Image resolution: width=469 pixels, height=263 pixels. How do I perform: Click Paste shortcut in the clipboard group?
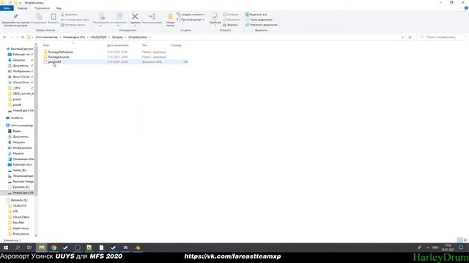tap(73, 25)
